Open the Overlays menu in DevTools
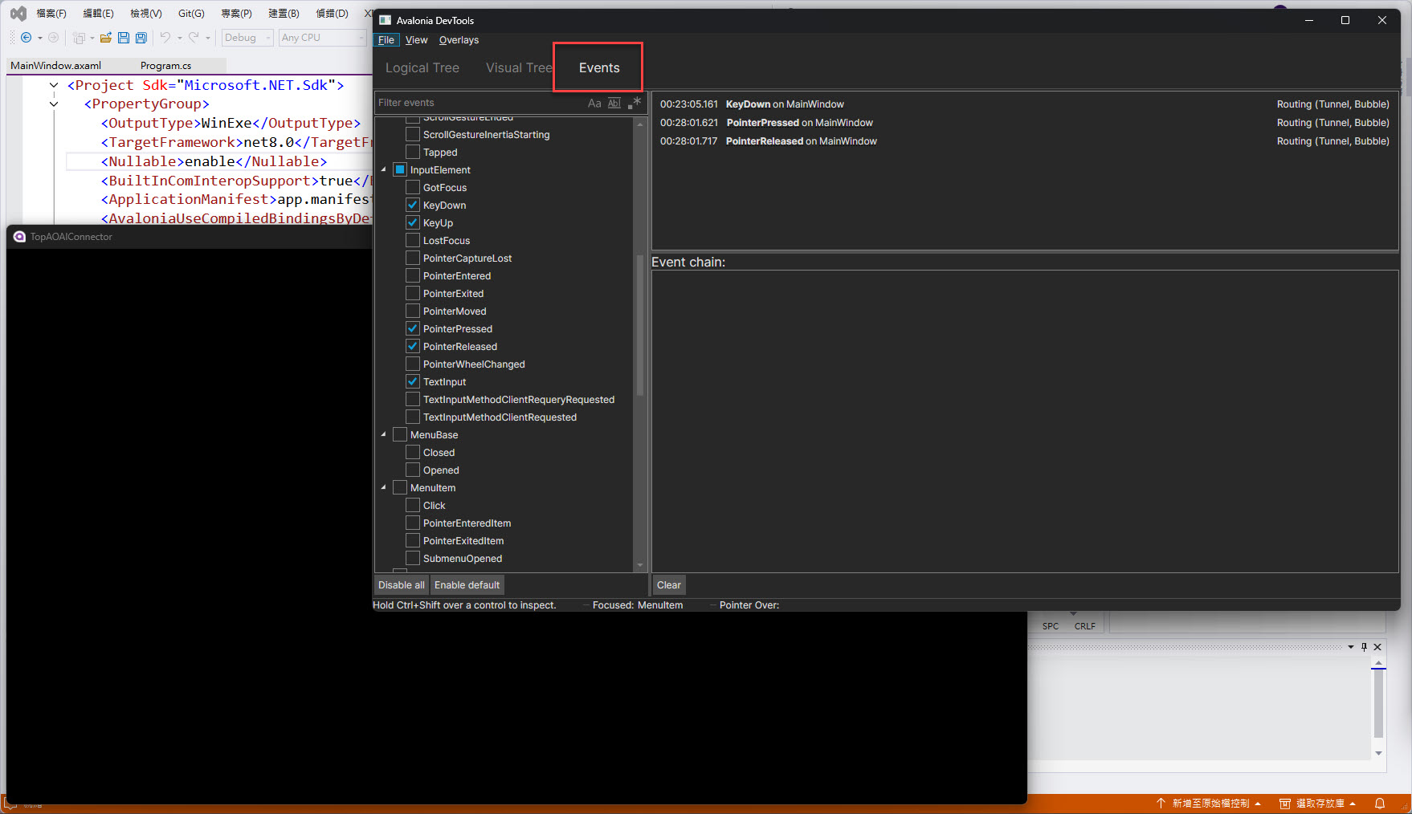 point(459,40)
